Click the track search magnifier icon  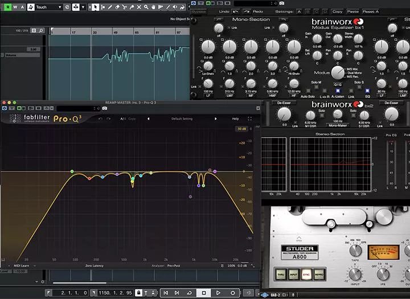pos(41,31)
